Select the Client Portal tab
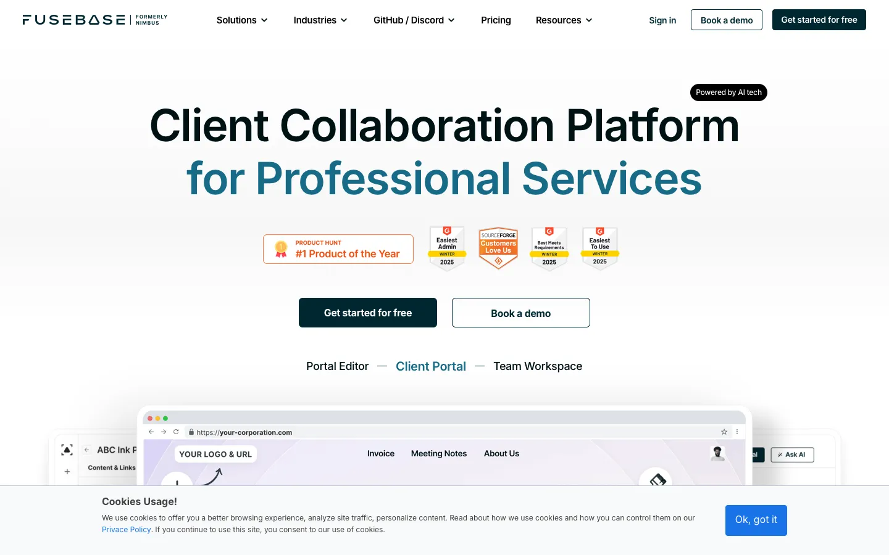This screenshot has width=889, height=555. pos(431,366)
